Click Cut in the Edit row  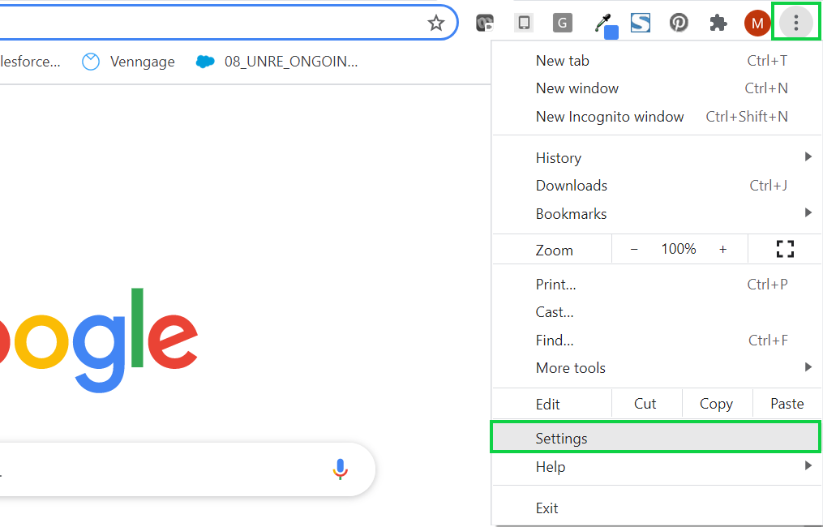(645, 404)
